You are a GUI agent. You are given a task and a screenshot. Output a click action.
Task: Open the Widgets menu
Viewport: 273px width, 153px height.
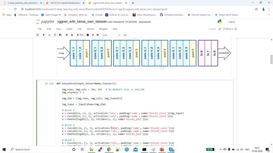click(x=103, y=29)
